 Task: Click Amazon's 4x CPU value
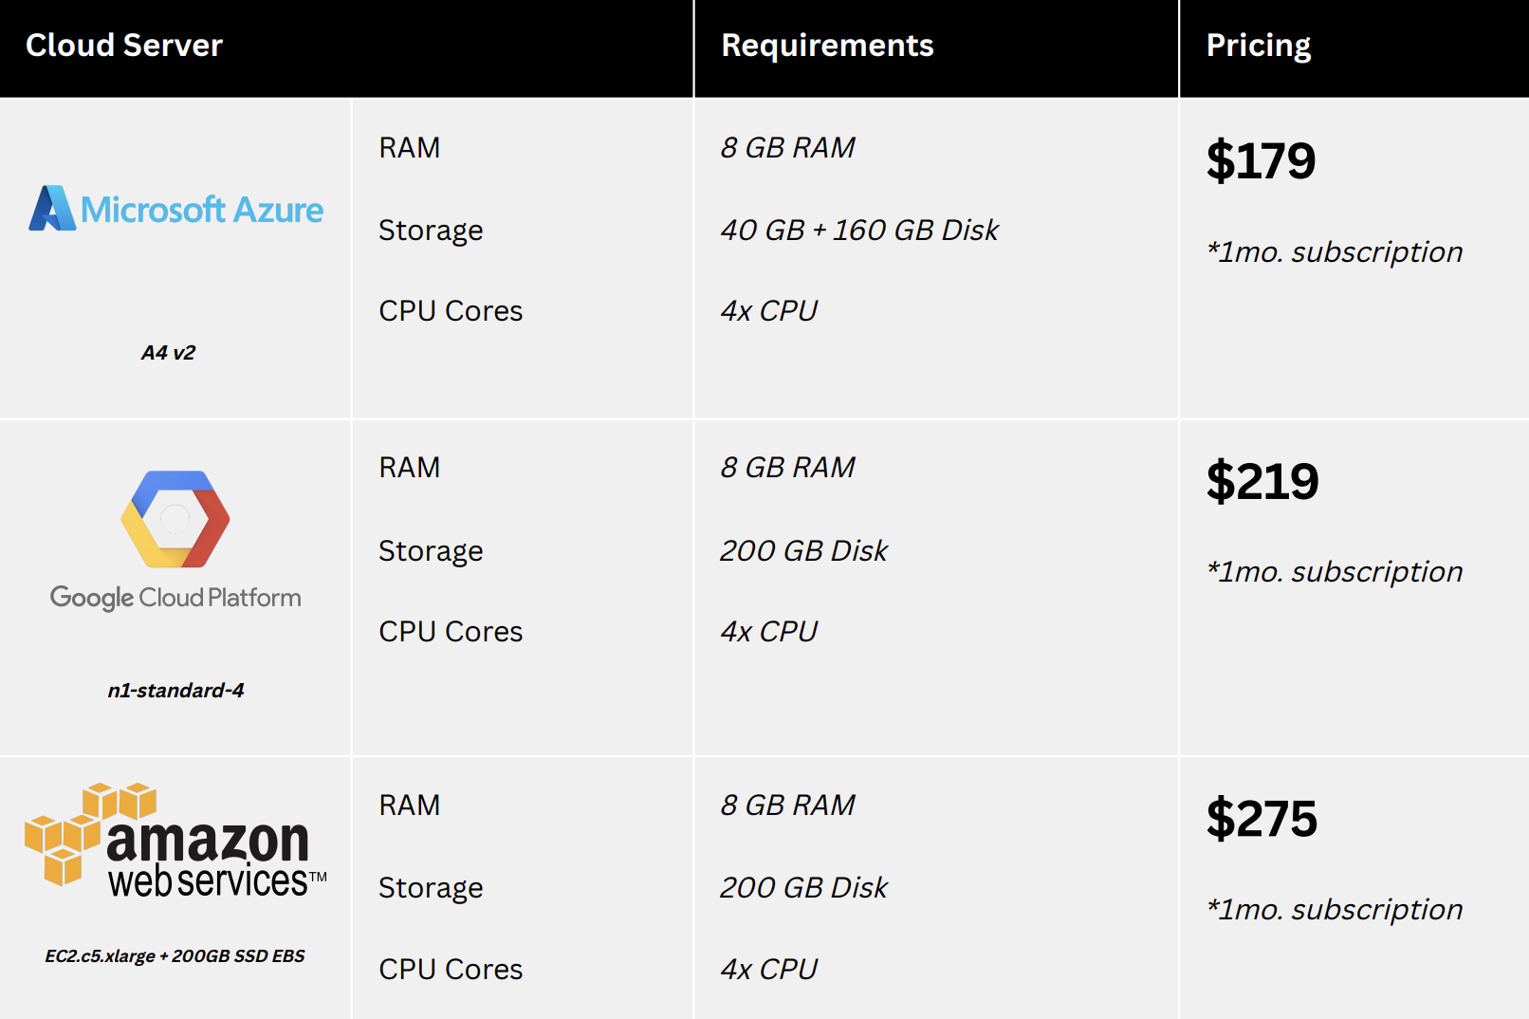[x=768, y=970]
